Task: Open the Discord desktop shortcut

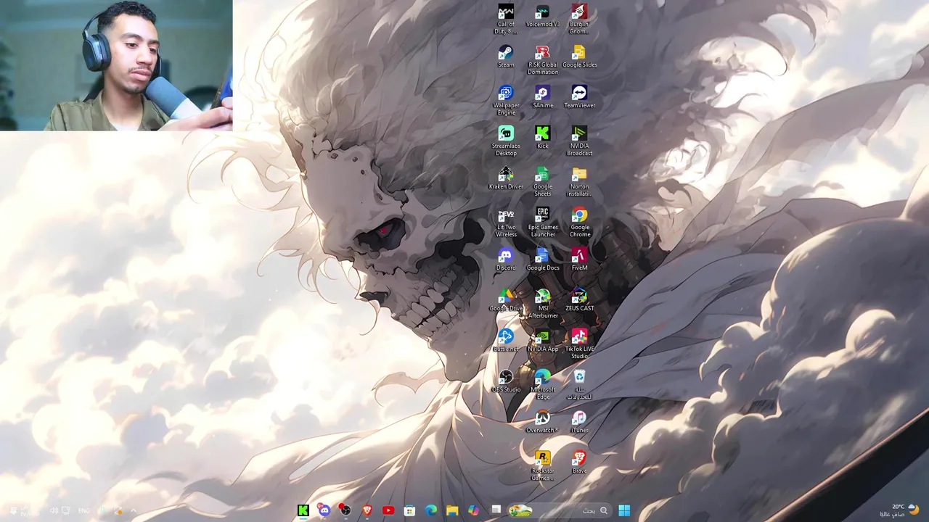Action: [x=506, y=260]
